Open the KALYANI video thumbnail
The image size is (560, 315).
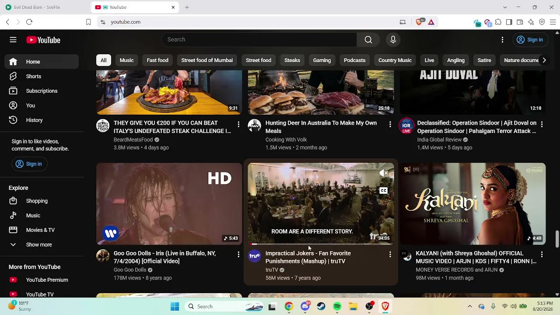click(x=472, y=204)
